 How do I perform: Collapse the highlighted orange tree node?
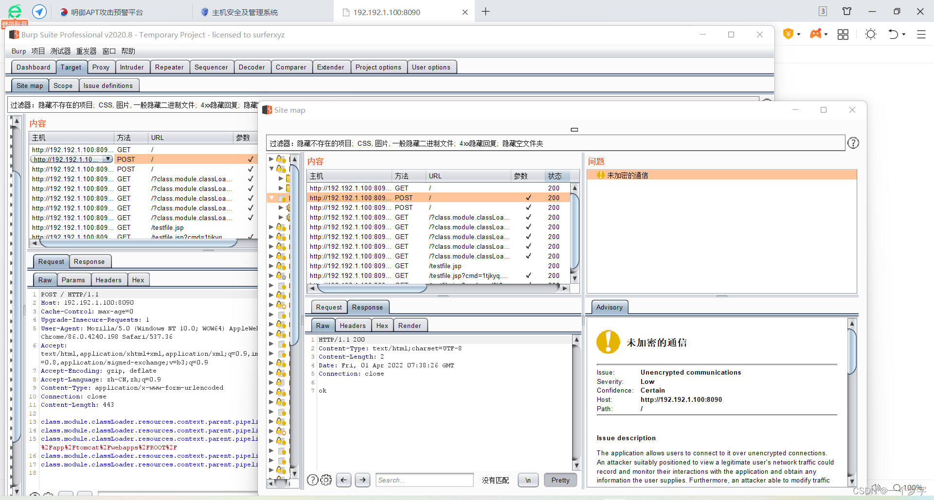click(271, 198)
